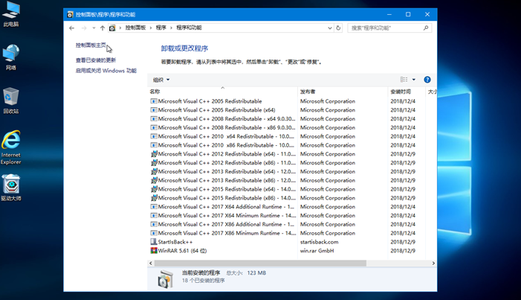This screenshot has height=300, width=521.
Task: Click the 当前安装的程序 details pane icon
Action: click(166, 279)
